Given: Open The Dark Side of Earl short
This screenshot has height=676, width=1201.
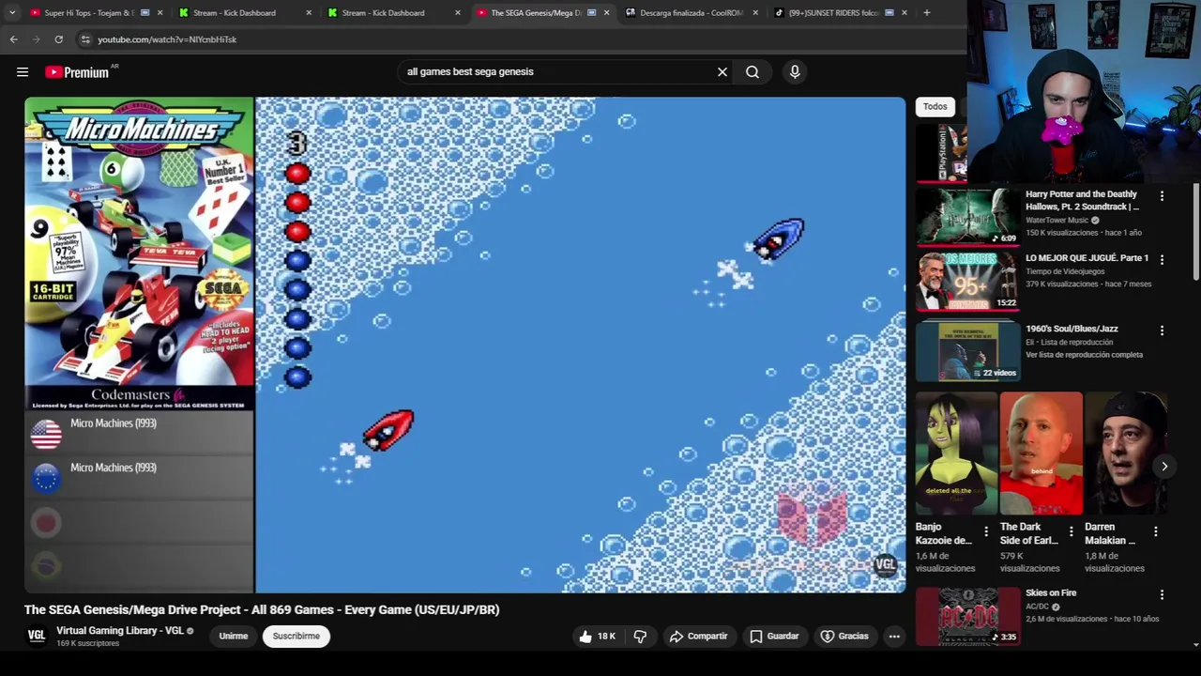Looking at the screenshot, I should pos(1041,453).
